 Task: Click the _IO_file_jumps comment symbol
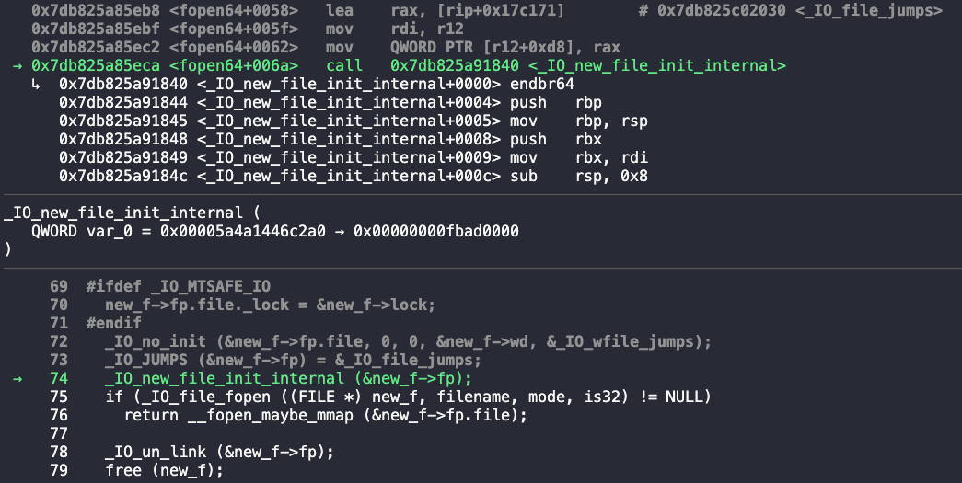pos(869,10)
